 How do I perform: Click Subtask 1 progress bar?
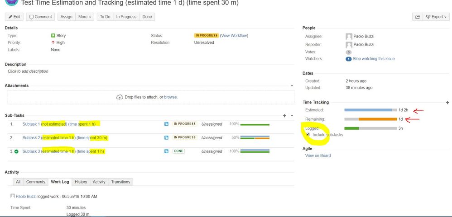click(255, 125)
